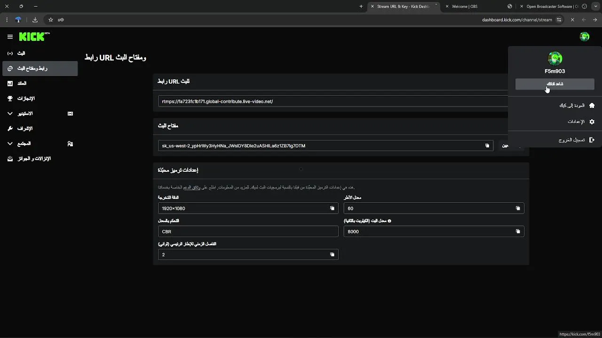Click the link icon beside رابط ومفتاح البث
This screenshot has width=602, height=338.
click(x=10, y=69)
